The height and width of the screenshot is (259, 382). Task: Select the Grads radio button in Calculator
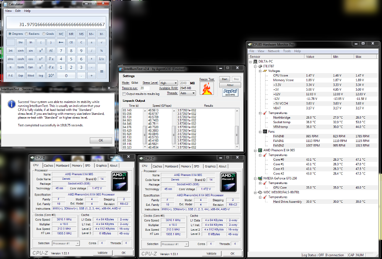[44, 34]
